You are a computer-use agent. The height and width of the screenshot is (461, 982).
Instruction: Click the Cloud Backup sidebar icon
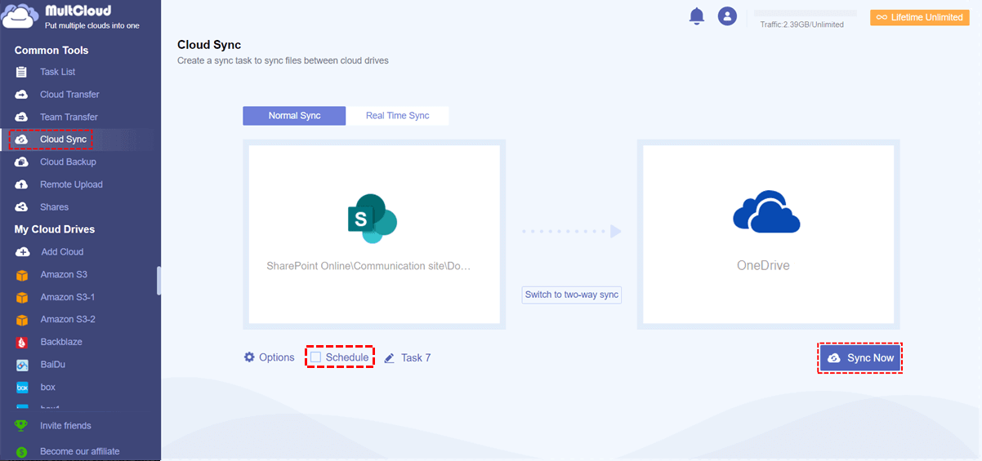(22, 162)
